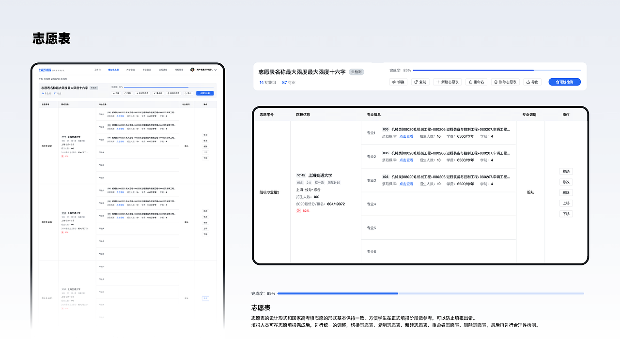The height and width of the screenshot is (348, 620).
Task: Click 复制 copy icon button in enlarged toolbar card
Action: coord(420,82)
